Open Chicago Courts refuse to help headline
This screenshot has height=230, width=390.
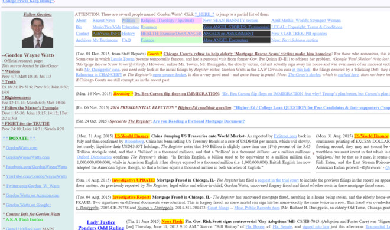tap(248, 54)
